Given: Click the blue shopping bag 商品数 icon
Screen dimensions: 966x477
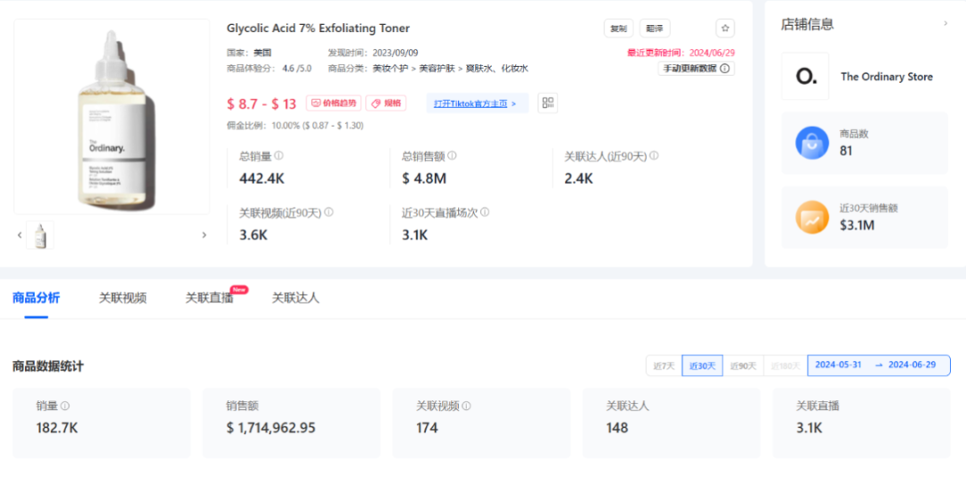Looking at the screenshot, I should [812, 143].
